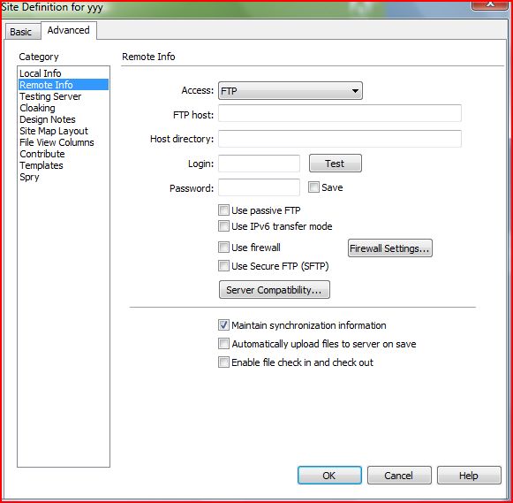Choose Testing Server in category list
This screenshot has height=503, width=513.
tap(50, 96)
